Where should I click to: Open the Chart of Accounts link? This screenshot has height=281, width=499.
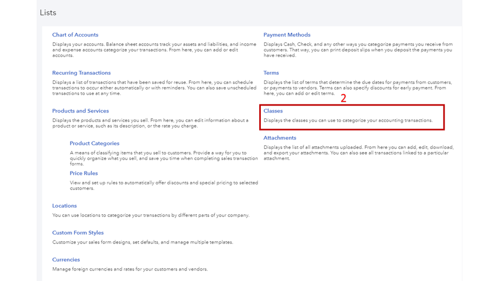pyautogui.click(x=75, y=35)
